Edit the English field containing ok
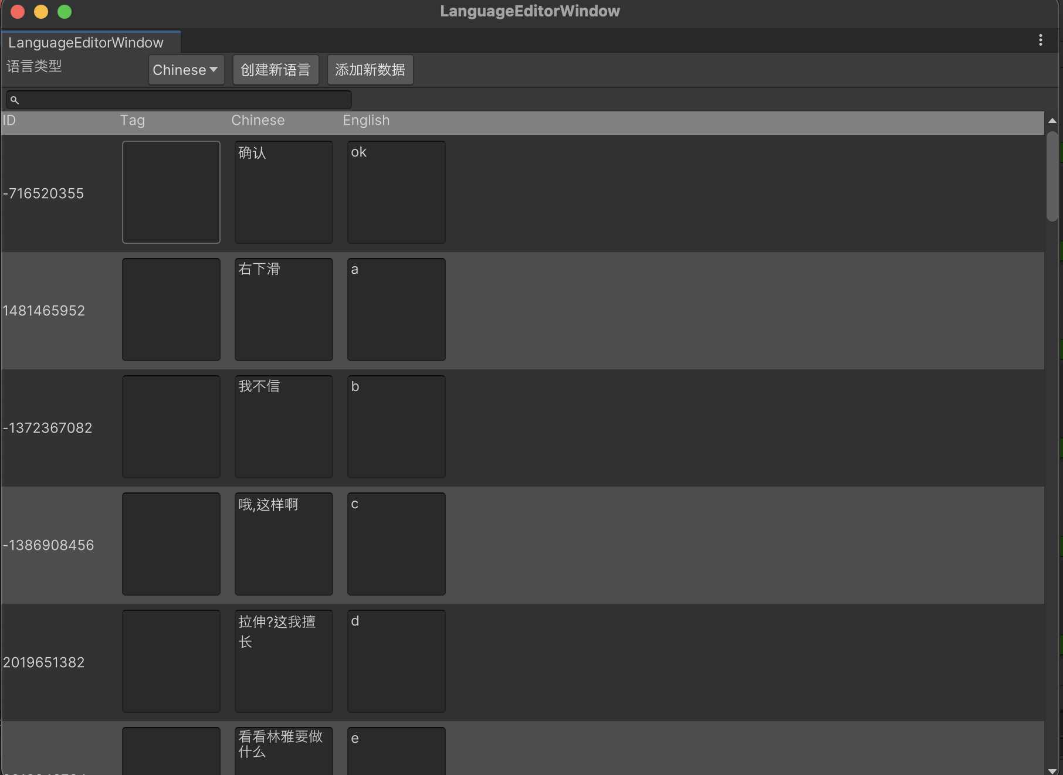Viewport: 1063px width, 775px height. tap(397, 192)
